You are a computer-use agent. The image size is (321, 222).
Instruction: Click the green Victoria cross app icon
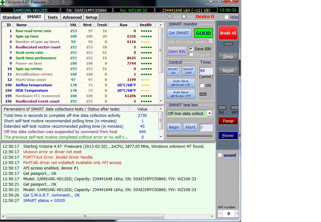coord(3,3)
